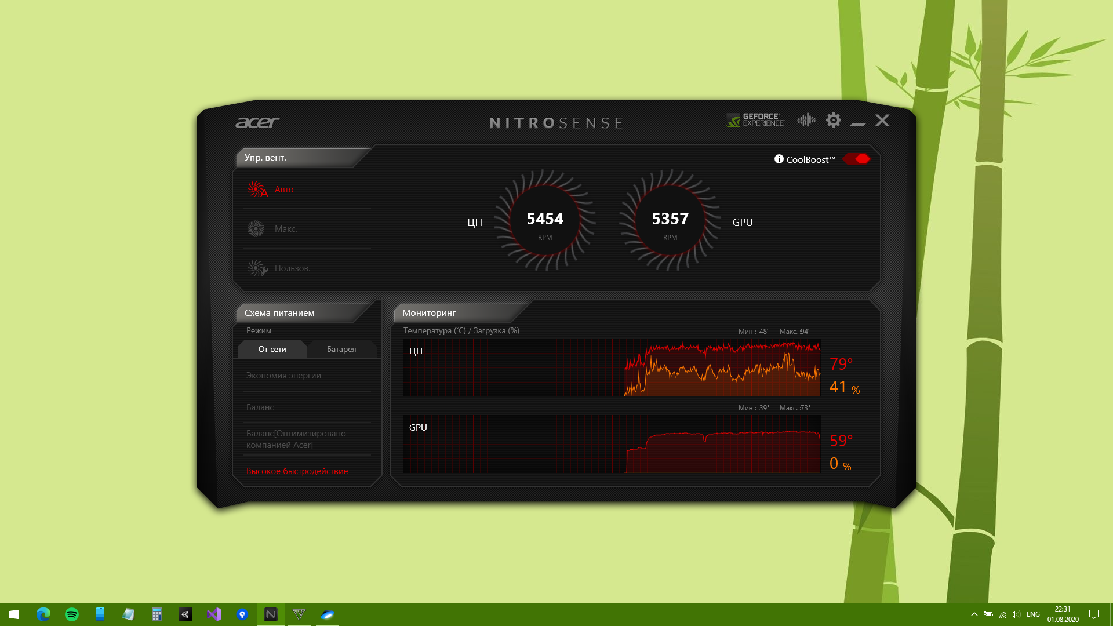Switch to the От сети tab
1113x626 pixels.
click(x=272, y=349)
